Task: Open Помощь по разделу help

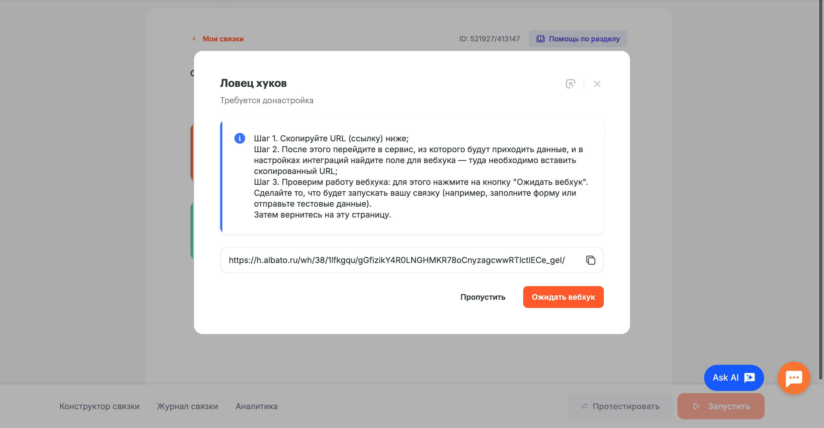Action: click(578, 39)
